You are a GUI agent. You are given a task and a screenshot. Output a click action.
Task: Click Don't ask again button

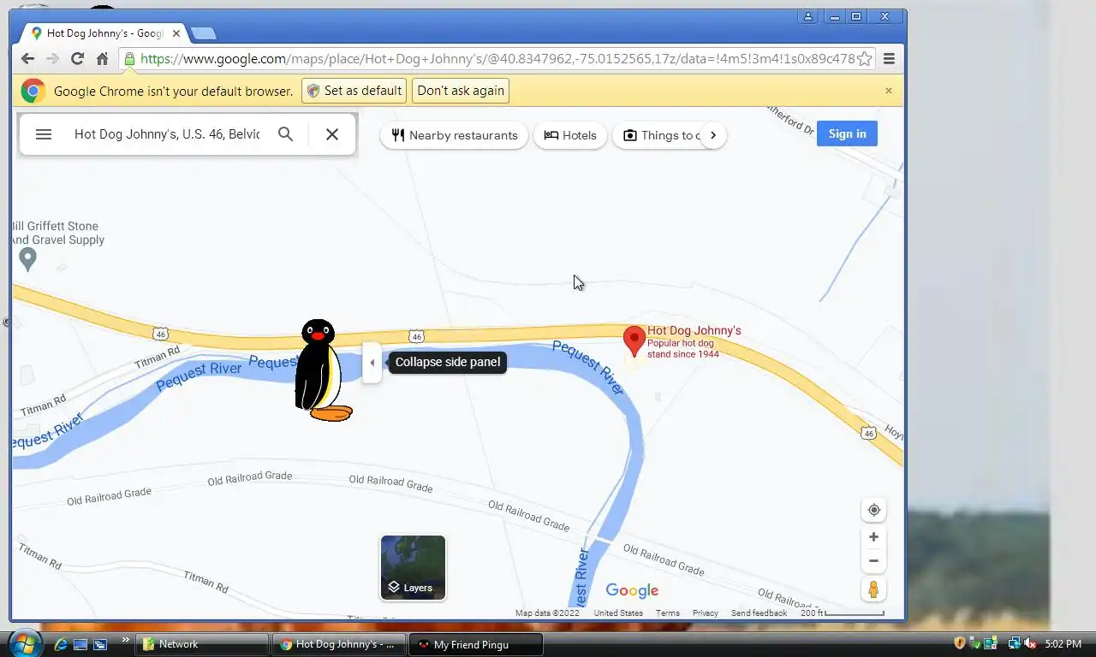coord(461,91)
